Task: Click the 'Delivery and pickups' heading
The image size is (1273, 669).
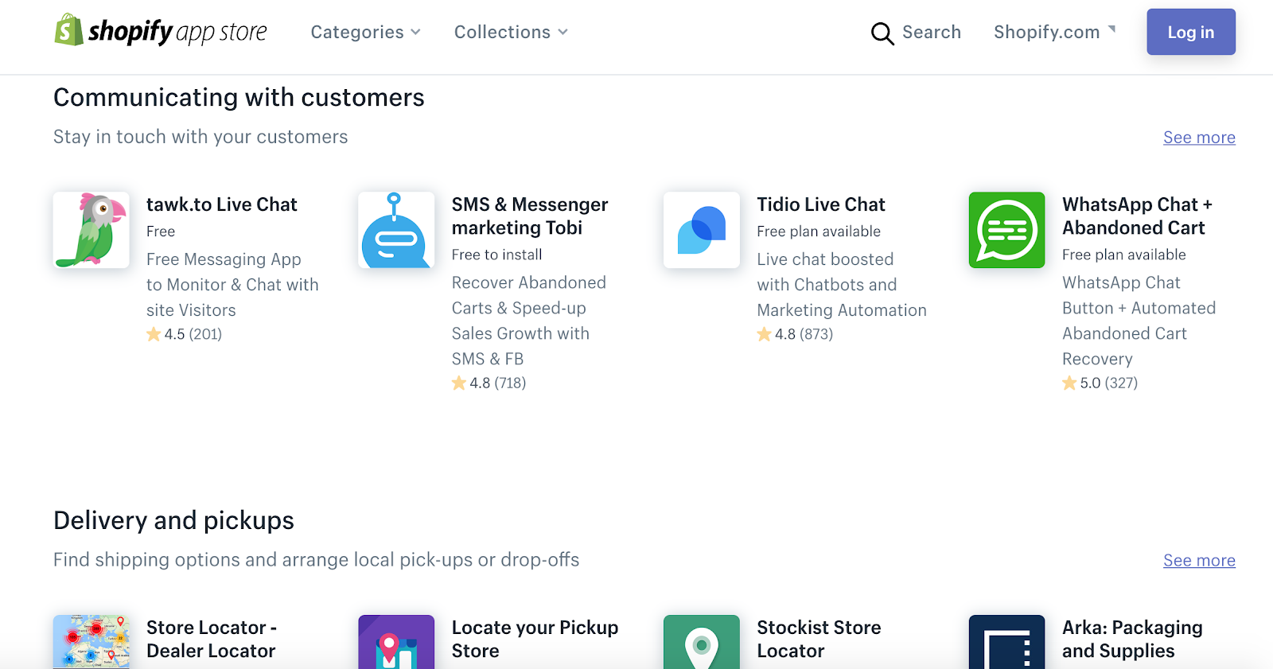Action: coord(173,520)
